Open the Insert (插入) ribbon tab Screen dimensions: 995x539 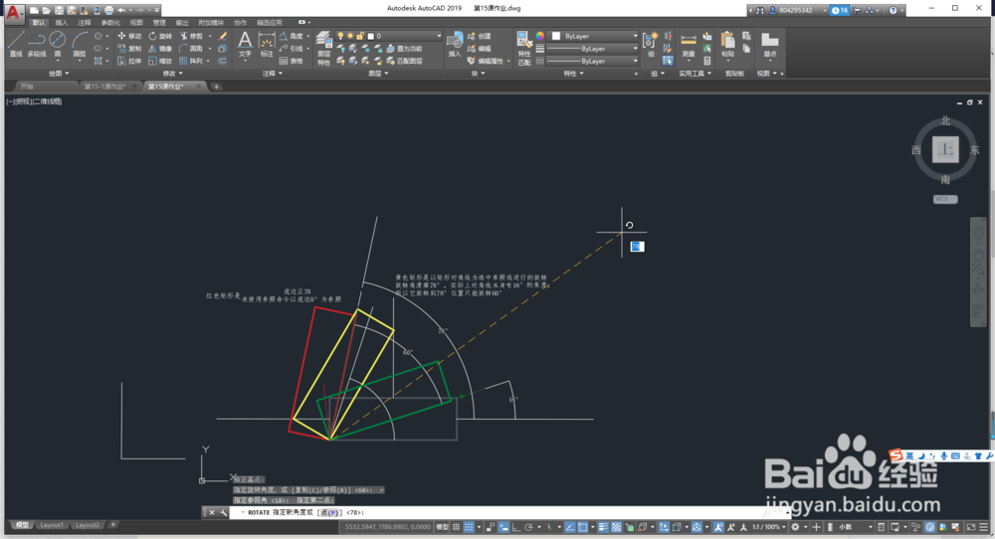pos(61,23)
